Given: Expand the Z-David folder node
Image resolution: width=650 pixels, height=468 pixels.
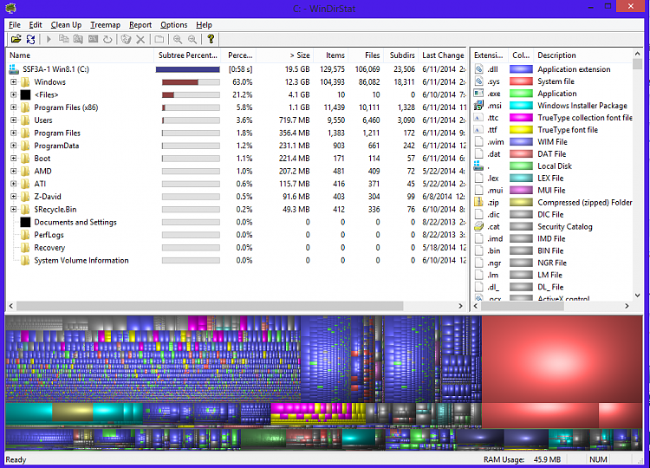Looking at the screenshot, I should click(14, 197).
